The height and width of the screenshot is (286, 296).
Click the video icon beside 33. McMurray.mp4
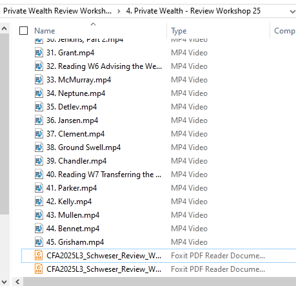39,80
